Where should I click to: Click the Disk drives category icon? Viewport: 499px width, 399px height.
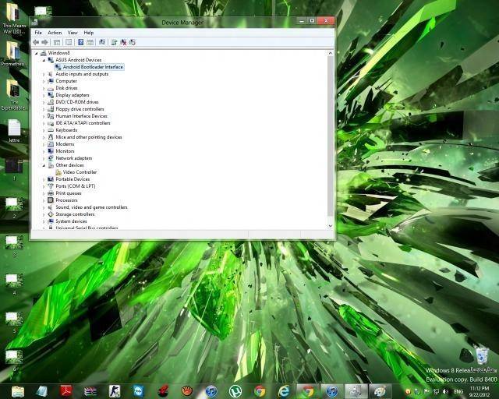50,88
